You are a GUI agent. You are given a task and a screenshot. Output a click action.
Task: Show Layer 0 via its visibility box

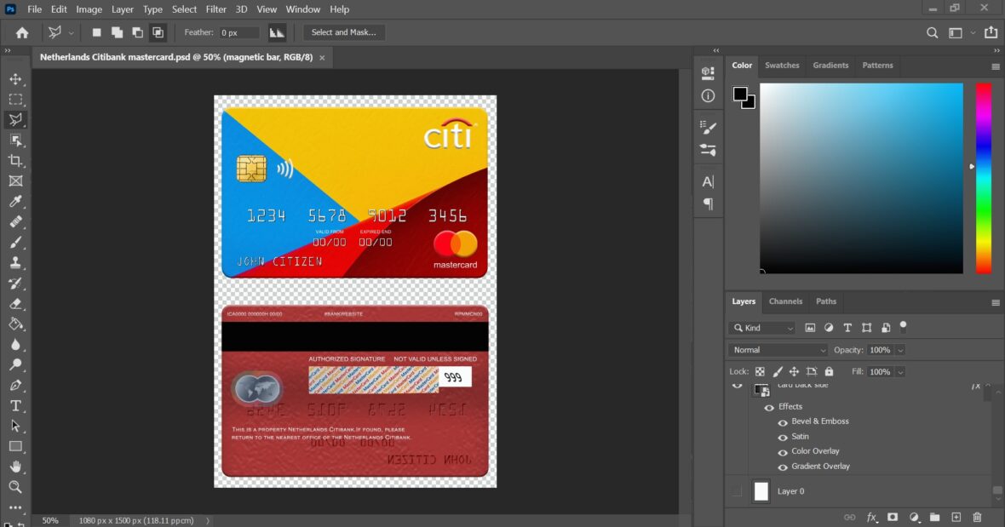(x=737, y=491)
